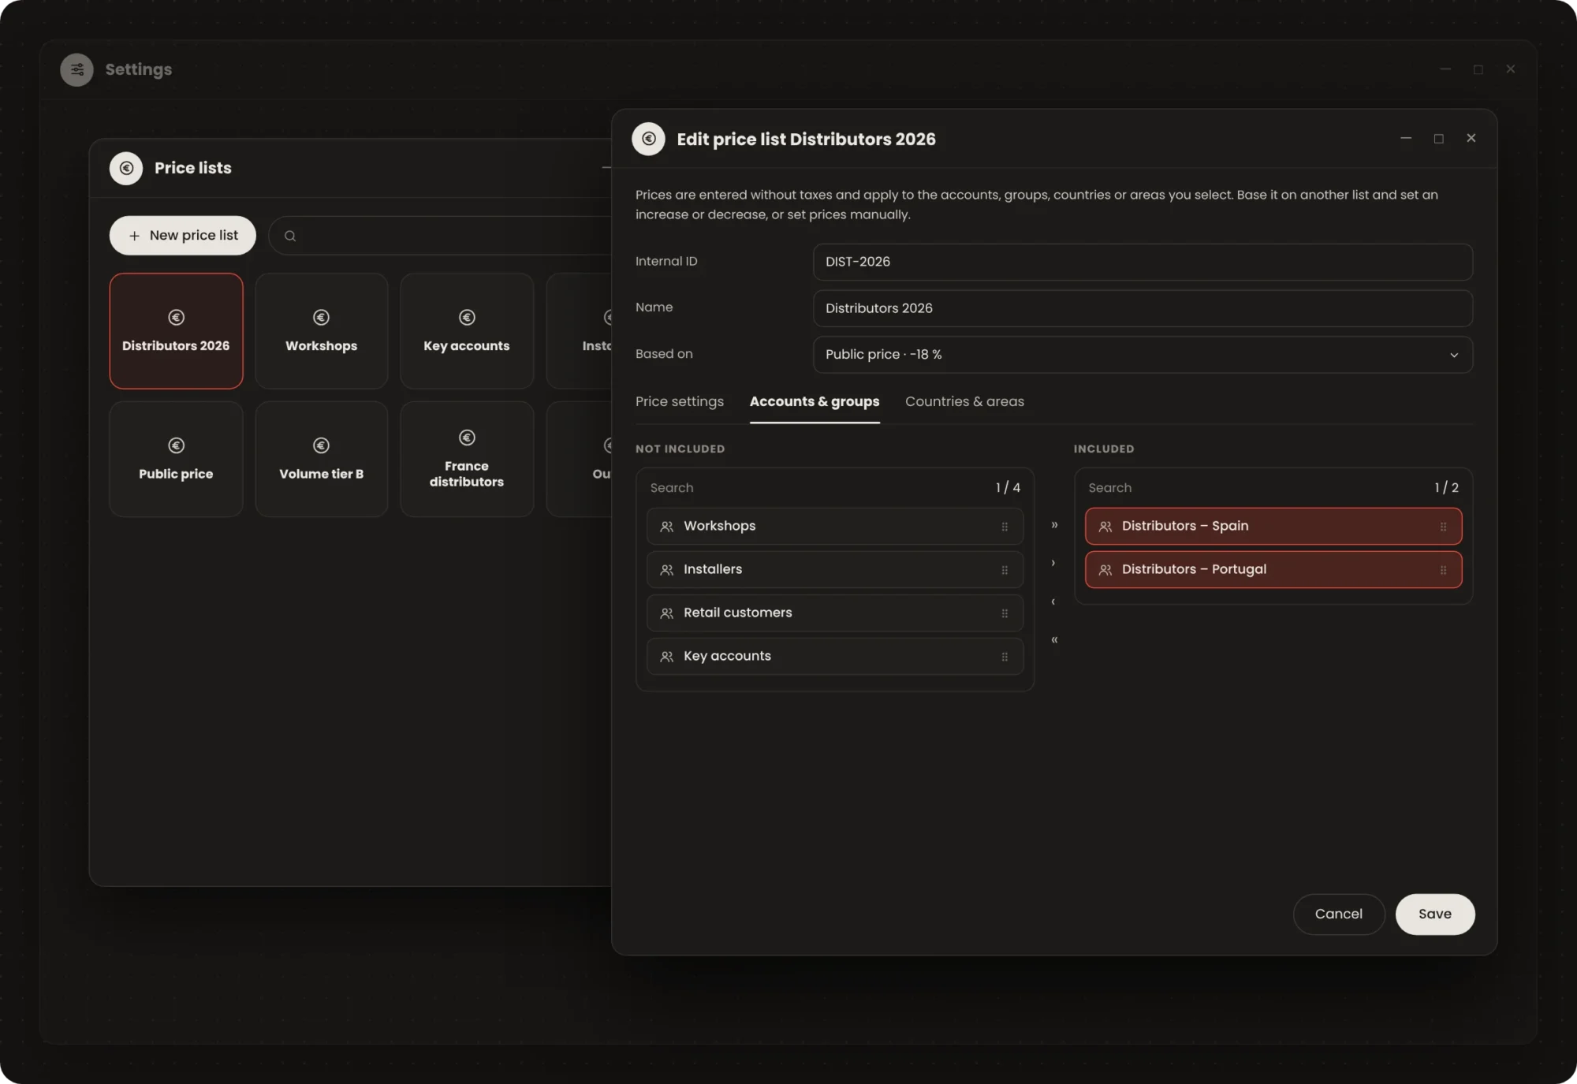Close the Edit price list dialog
This screenshot has height=1084, width=1577.
1471,138
